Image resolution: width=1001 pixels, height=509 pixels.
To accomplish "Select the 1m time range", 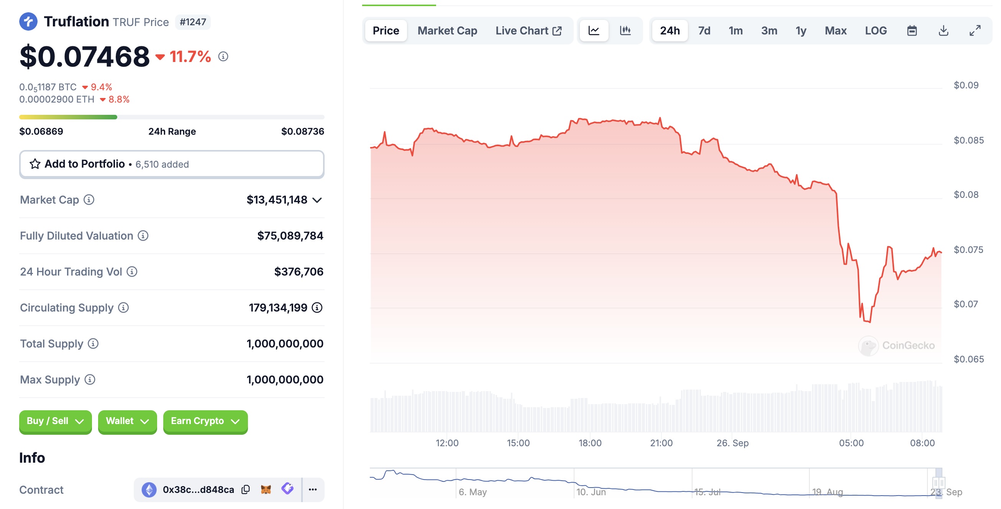I will coord(735,31).
